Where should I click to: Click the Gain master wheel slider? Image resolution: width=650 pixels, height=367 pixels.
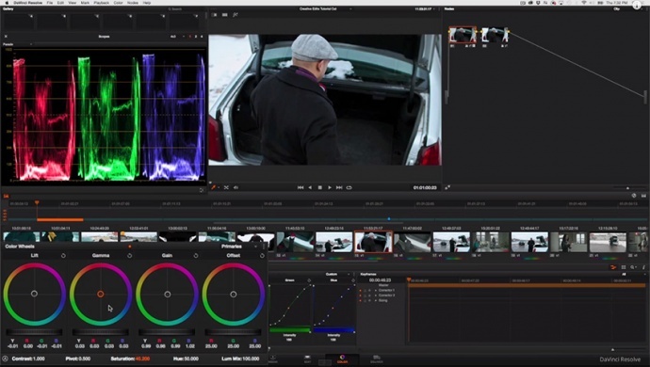pos(167,332)
